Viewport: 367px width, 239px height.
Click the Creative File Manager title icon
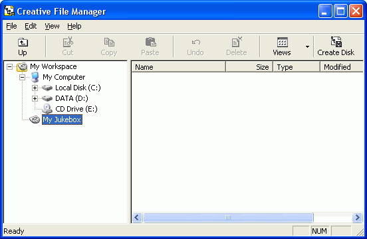coord(9,11)
